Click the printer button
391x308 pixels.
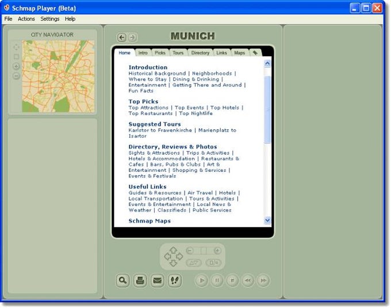140,280
